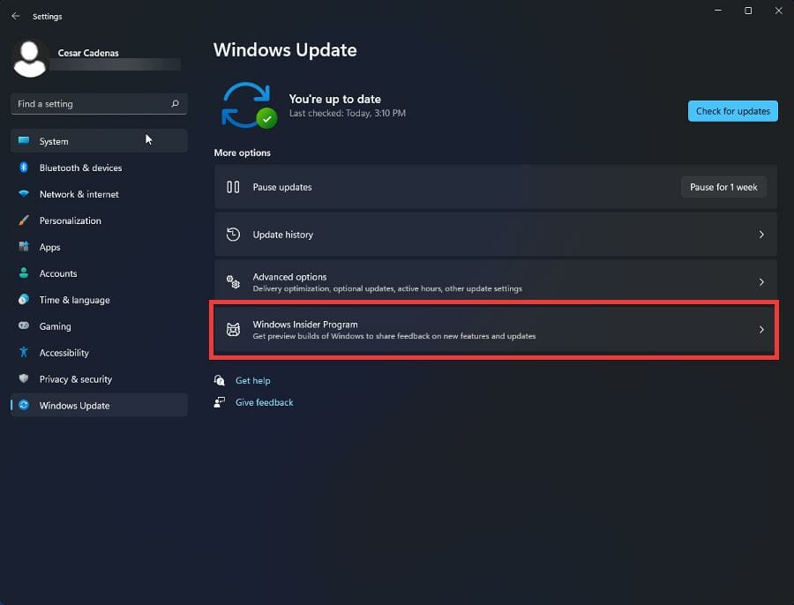Screen dimensions: 794x605
Task: Click the Give feedback person icon
Action: [220, 402]
